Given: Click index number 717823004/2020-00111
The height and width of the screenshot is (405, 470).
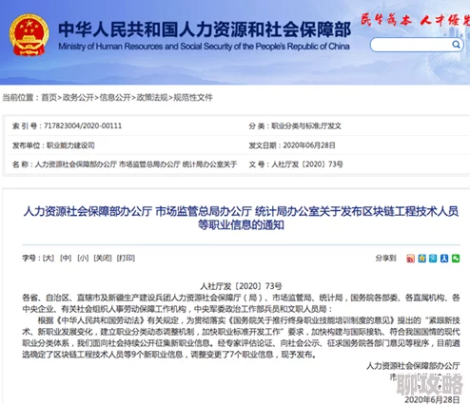Looking at the screenshot, I should (83, 125).
